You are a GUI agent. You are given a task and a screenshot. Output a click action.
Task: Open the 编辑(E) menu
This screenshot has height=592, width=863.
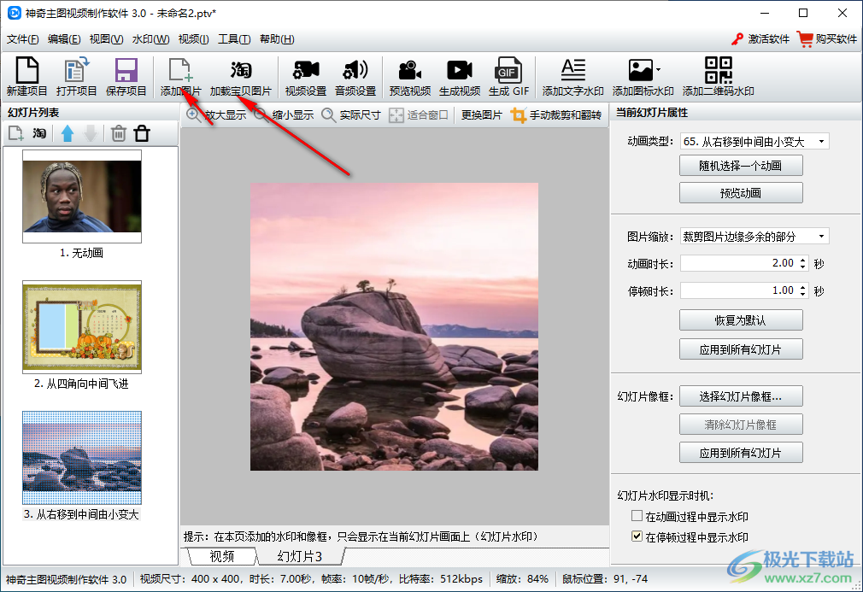click(x=64, y=39)
